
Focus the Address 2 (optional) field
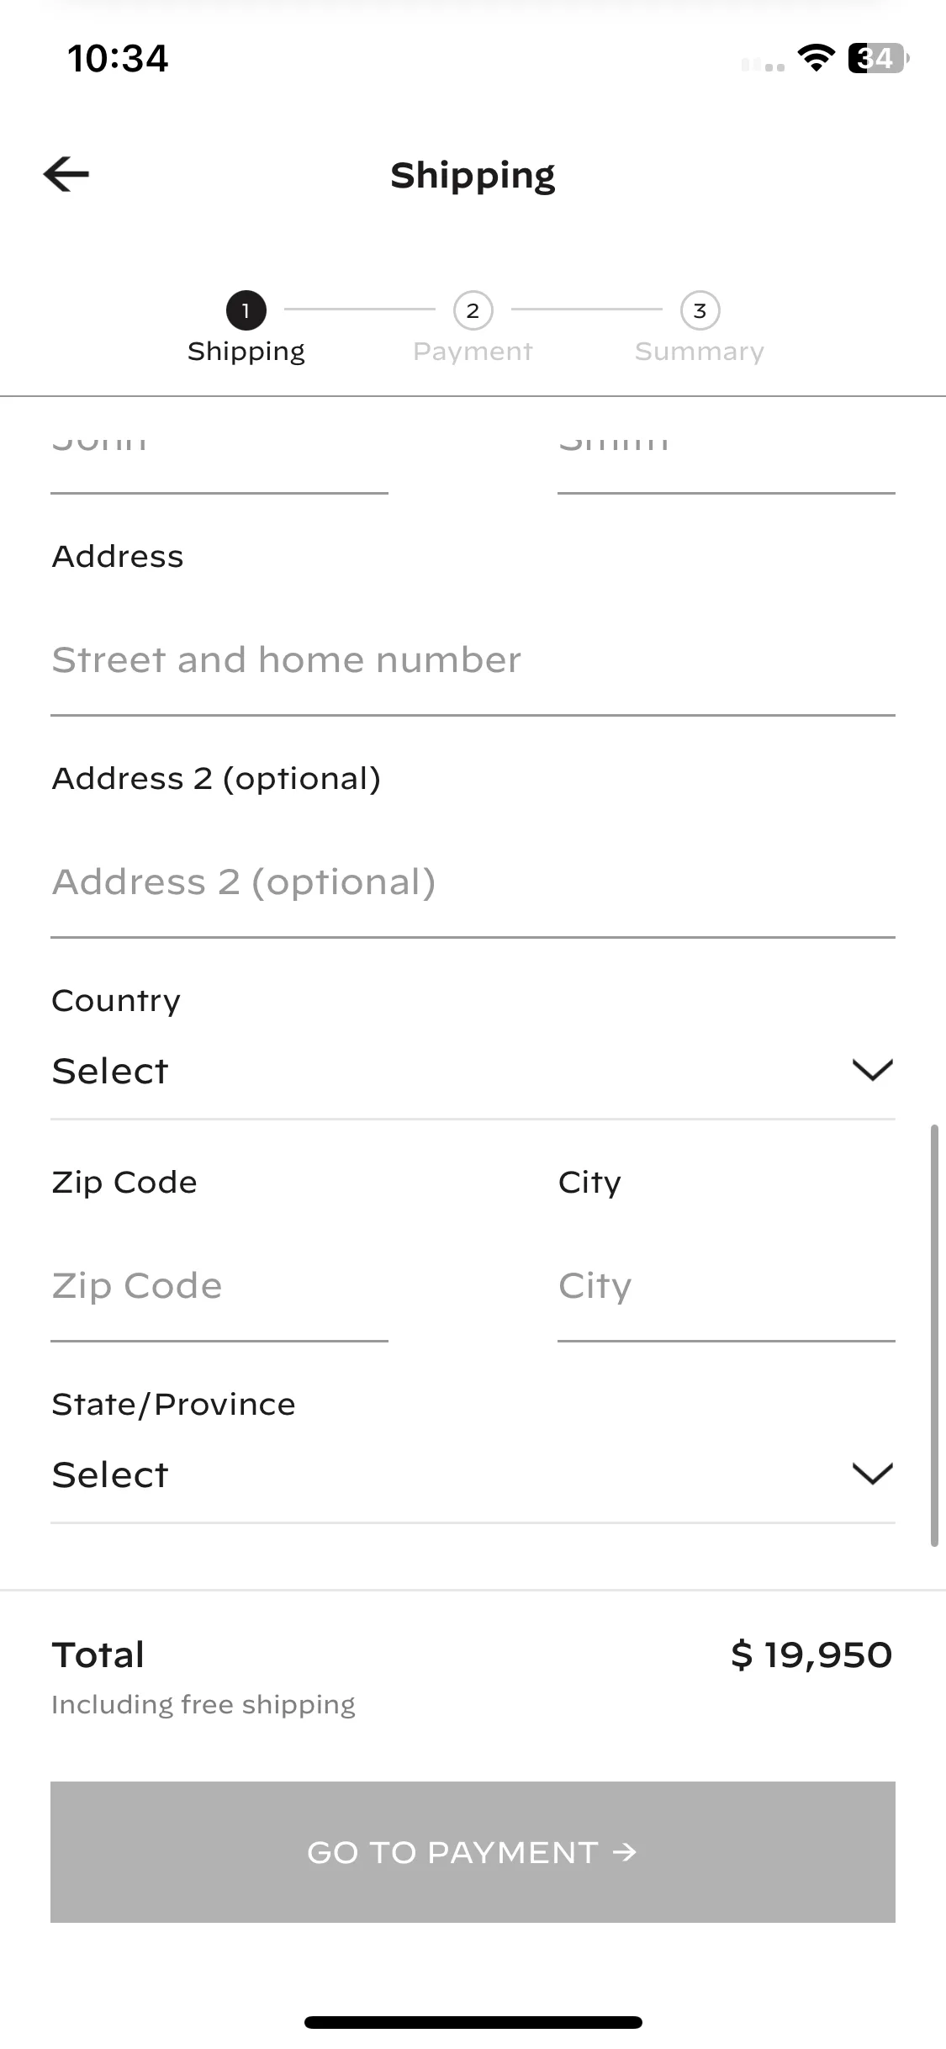click(473, 882)
